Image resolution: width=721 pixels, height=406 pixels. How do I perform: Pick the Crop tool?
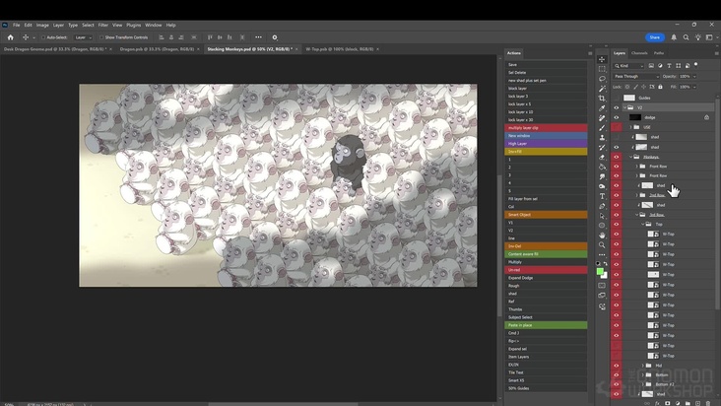coord(602,98)
